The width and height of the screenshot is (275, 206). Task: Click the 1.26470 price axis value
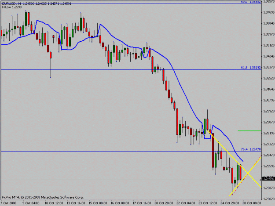269,155
